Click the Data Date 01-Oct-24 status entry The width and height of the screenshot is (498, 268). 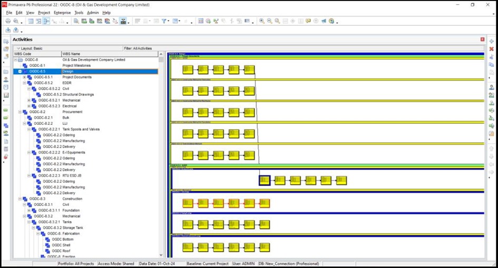(x=157, y=264)
